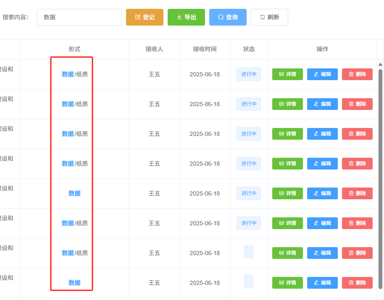Click the 形式 column header
Screen dimensions: 384x300
[x=74, y=49]
